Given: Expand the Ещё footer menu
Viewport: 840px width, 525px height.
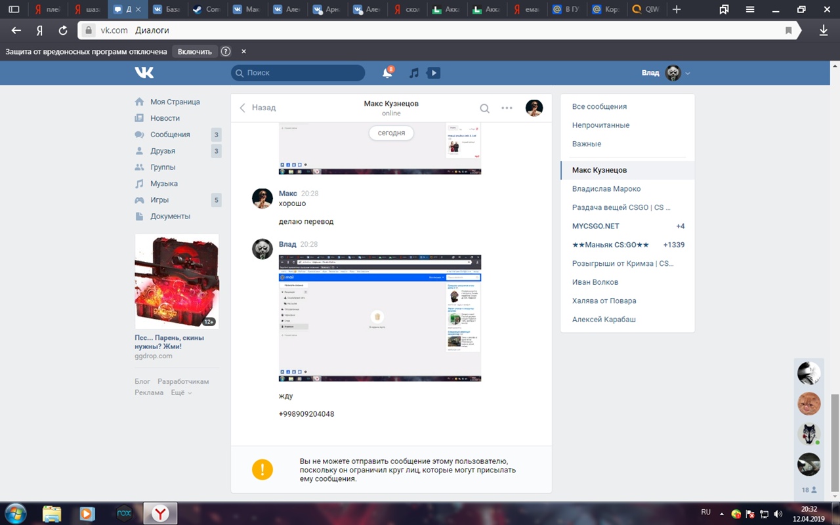Looking at the screenshot, I should pos(181,392).
